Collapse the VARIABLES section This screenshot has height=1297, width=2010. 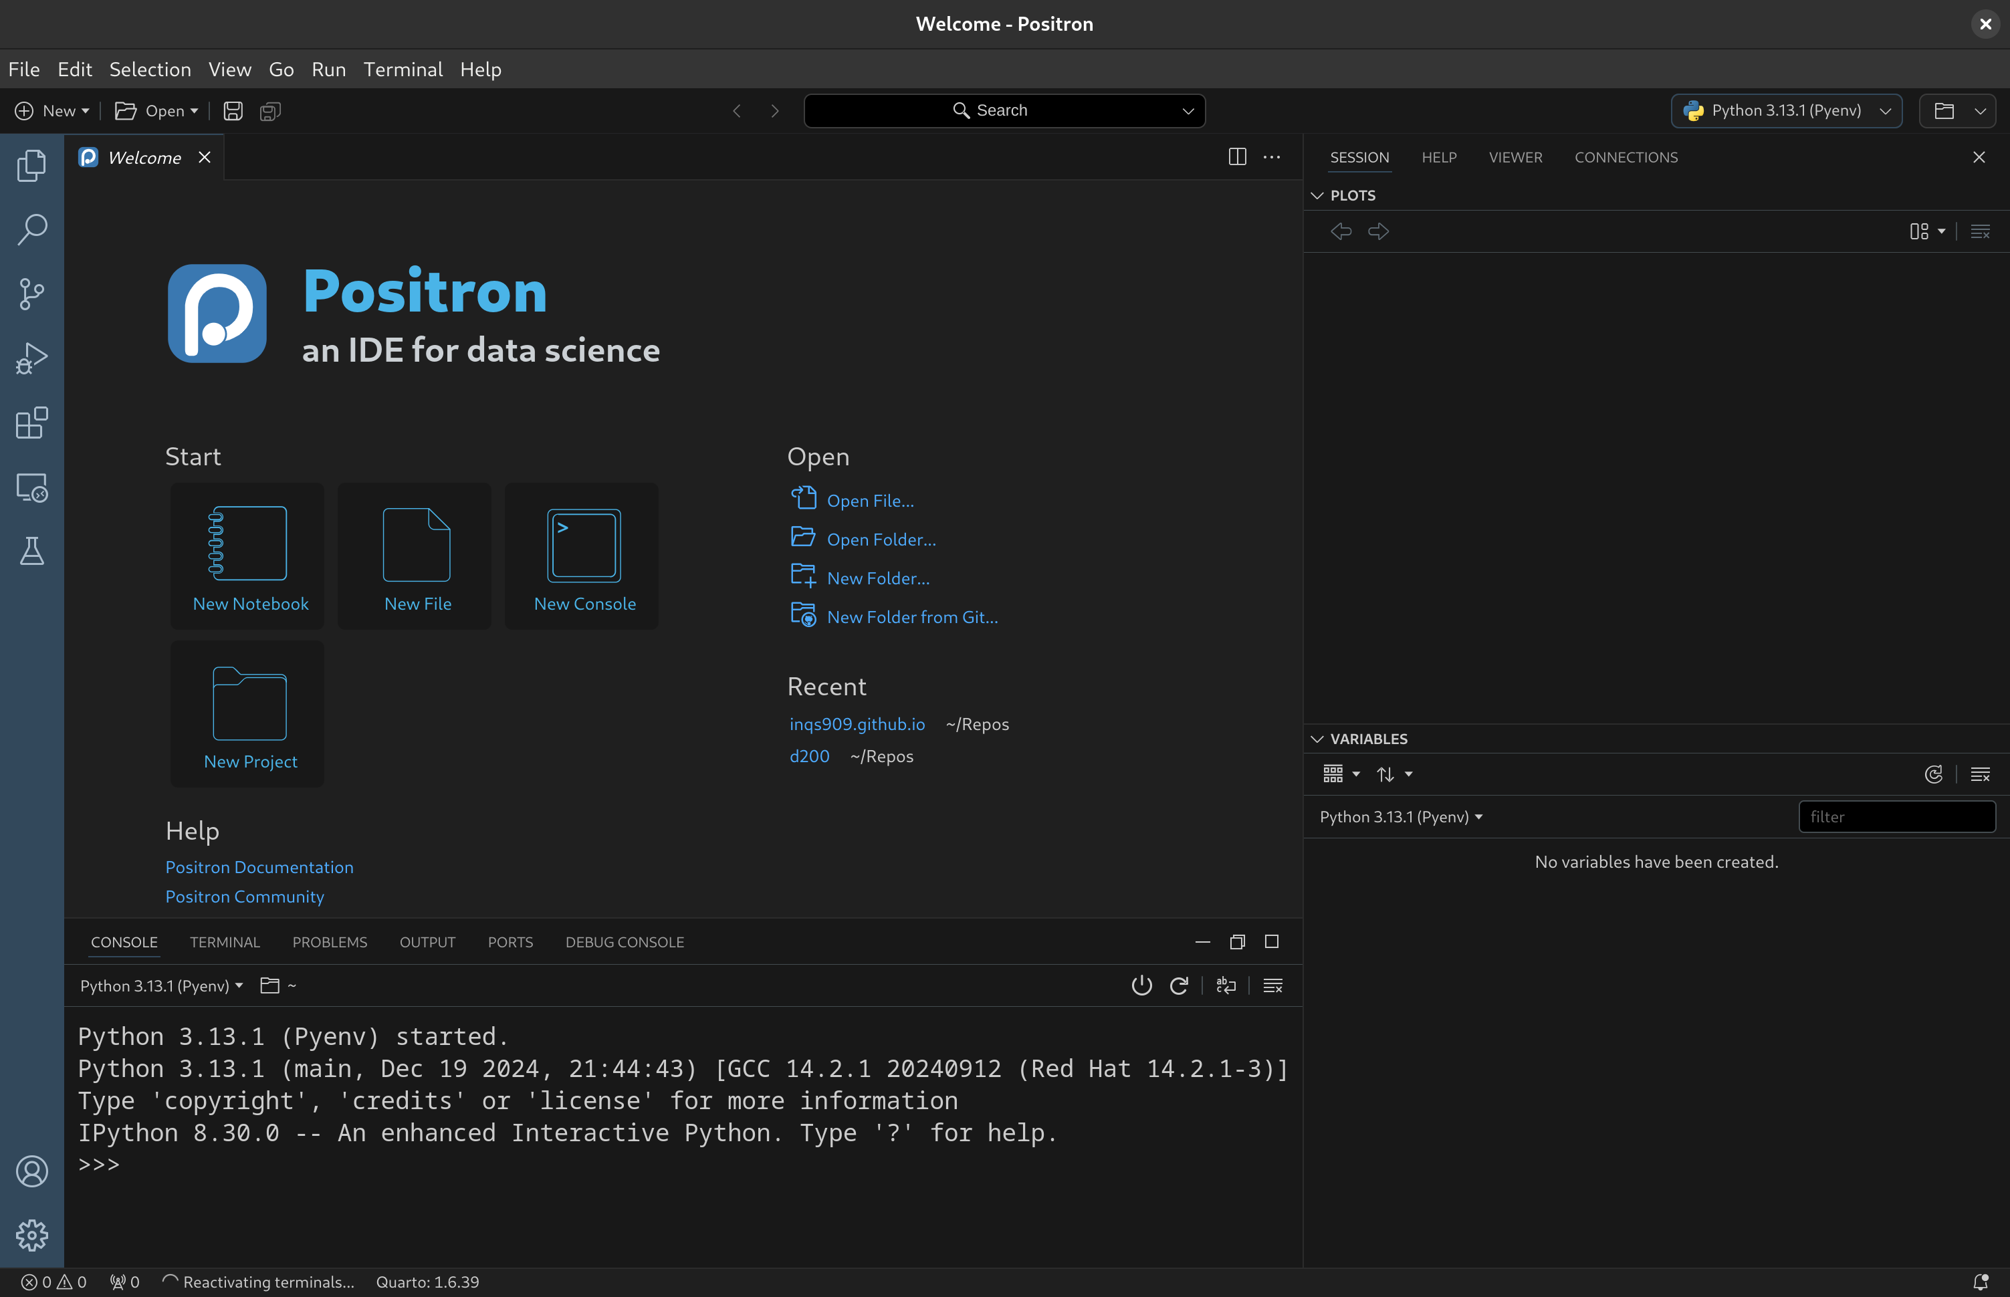point(1317,739)
